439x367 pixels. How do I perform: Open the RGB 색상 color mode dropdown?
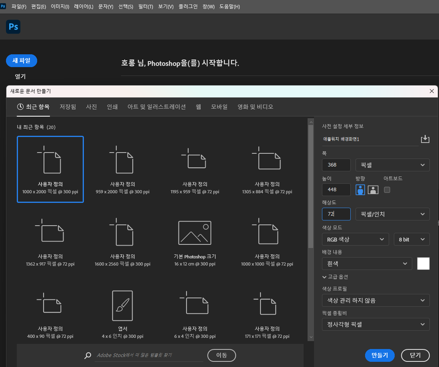coord(355,239)
